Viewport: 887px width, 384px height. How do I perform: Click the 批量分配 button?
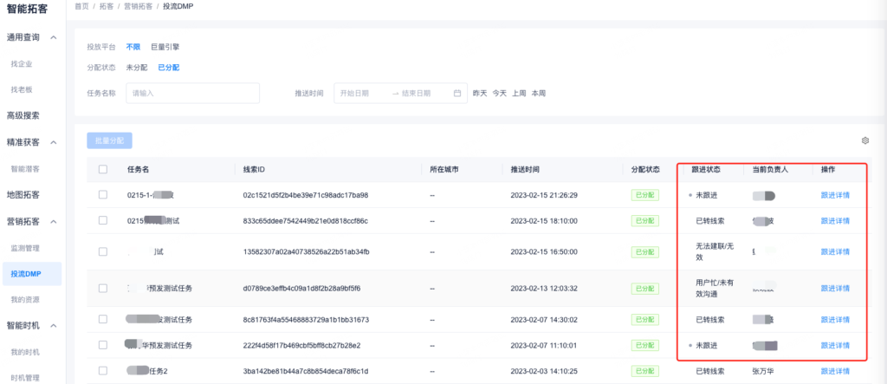coord(109,140)
